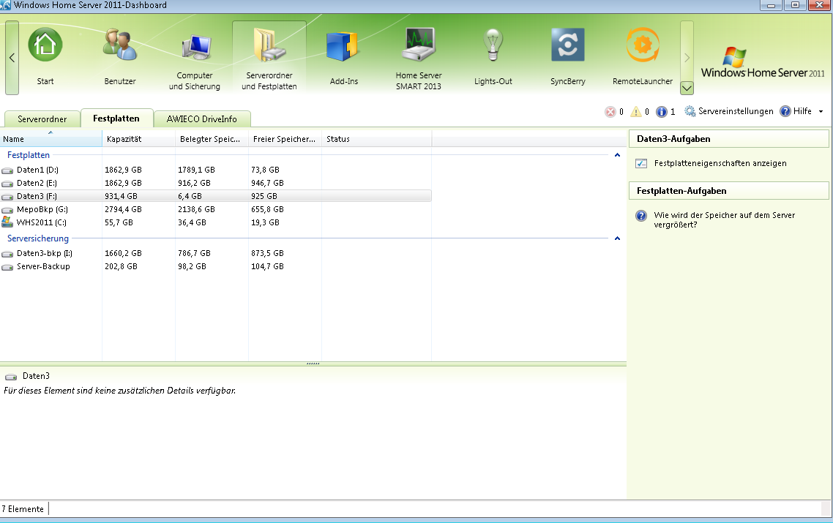Sort by the Kapazität column header
The height and width of the screenshot is (523, 833).
pos(138,139)
